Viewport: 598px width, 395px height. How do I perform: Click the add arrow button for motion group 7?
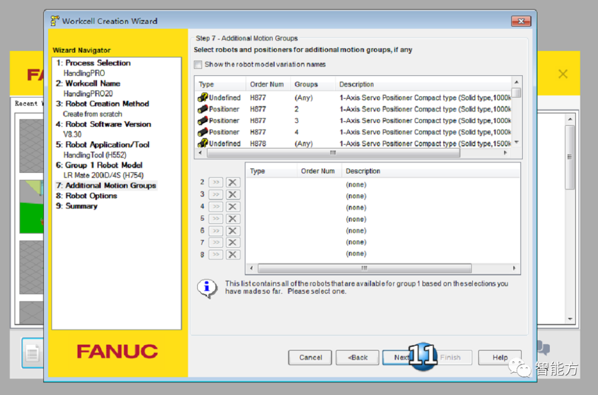point(216,242)
